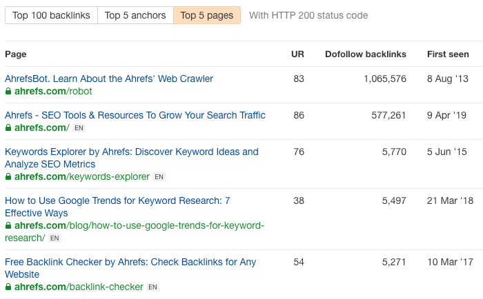Click the EN language badge after ahrefs.com/
This screenshot has height=299, width=483.
tap(79, 127)
